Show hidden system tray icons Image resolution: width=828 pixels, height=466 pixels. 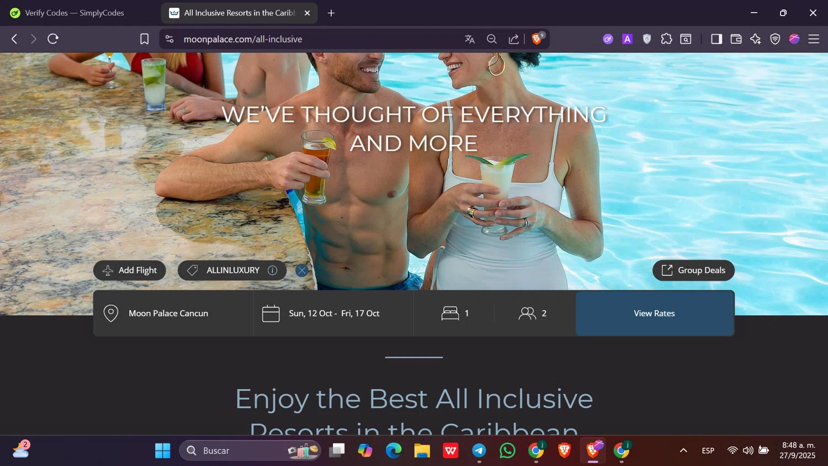[683, 451]
